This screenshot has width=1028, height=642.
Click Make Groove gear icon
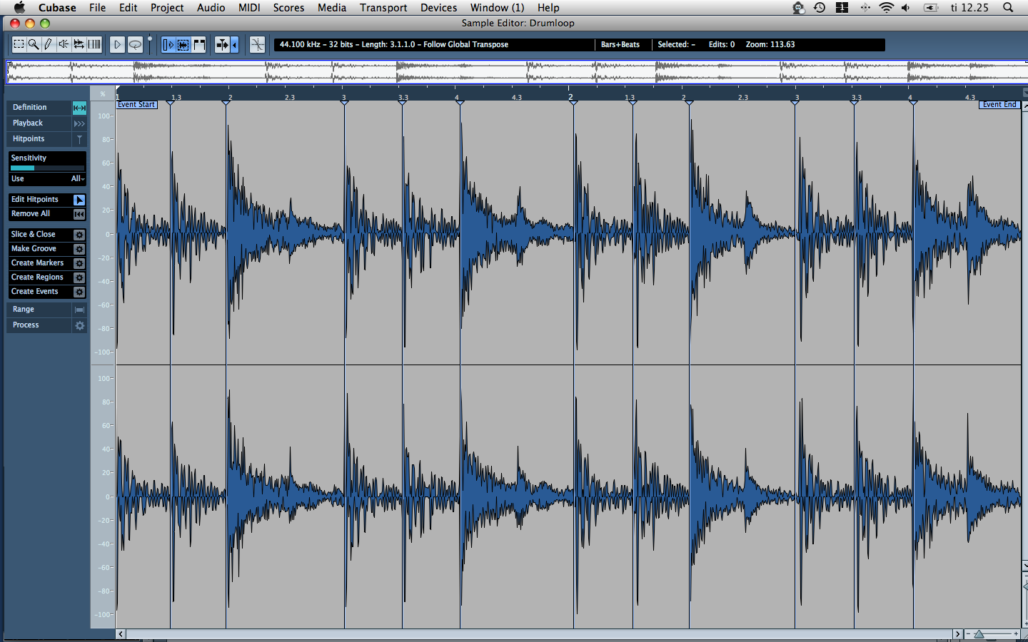79,249
